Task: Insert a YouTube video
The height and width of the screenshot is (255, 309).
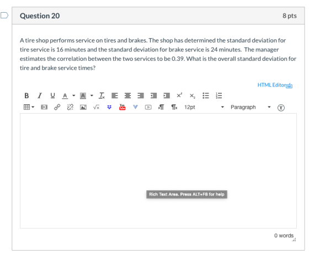Action: [x=122, y=107]
